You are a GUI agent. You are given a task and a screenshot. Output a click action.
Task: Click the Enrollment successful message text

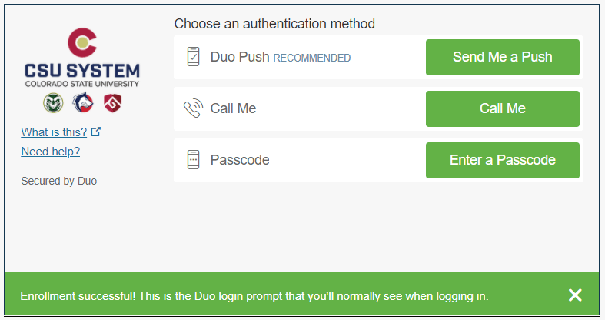254,295
